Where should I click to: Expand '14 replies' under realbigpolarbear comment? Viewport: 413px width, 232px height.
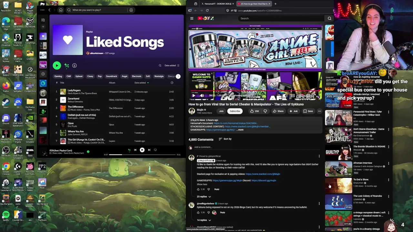pyautogui.click(x=204, y=220)
